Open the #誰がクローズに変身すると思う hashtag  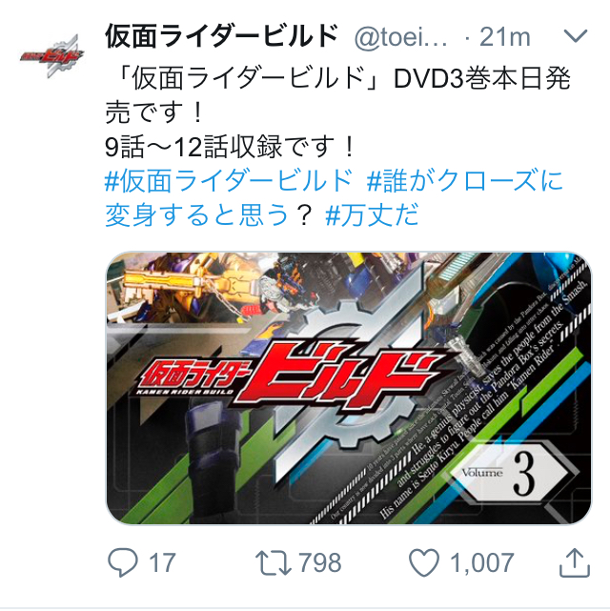(335, 198)
